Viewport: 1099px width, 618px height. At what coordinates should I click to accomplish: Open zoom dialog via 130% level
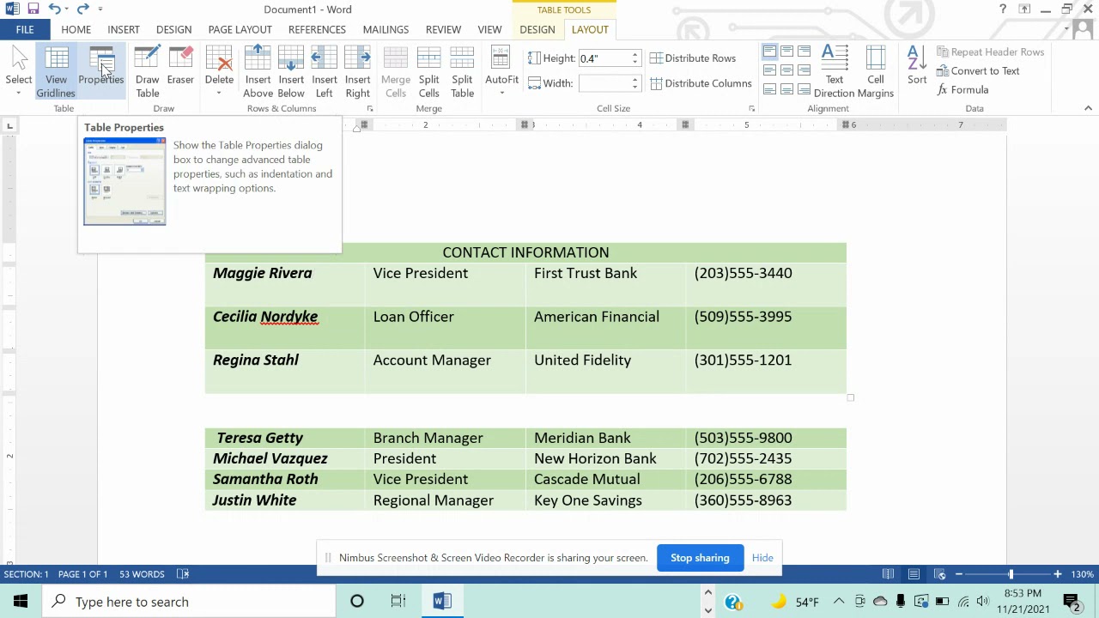click(1082, 574)
